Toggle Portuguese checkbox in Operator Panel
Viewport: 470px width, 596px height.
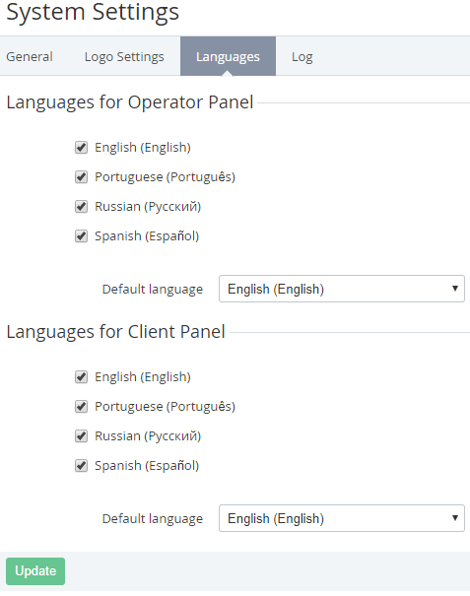[x=81, y=177]
